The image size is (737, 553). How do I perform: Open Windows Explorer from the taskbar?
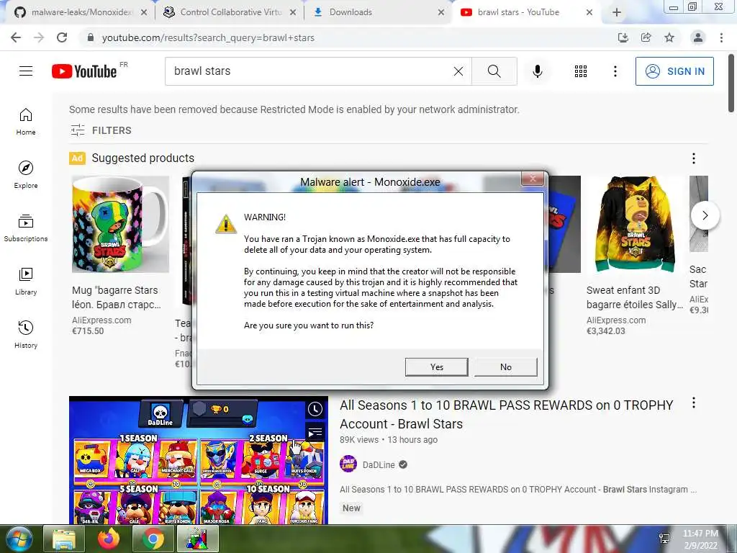[x=64, y=539]
